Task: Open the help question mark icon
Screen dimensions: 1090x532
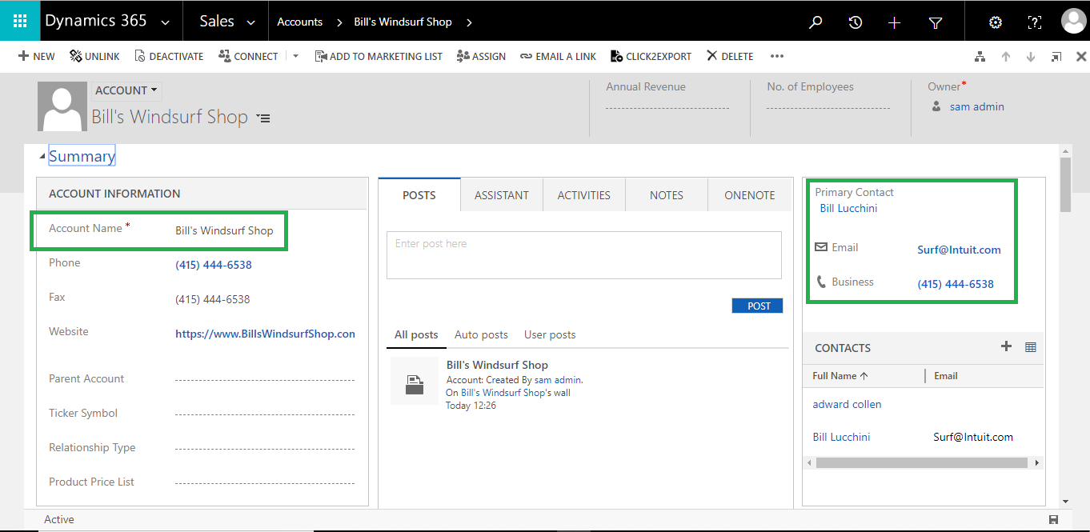Action: [1035, 22]
